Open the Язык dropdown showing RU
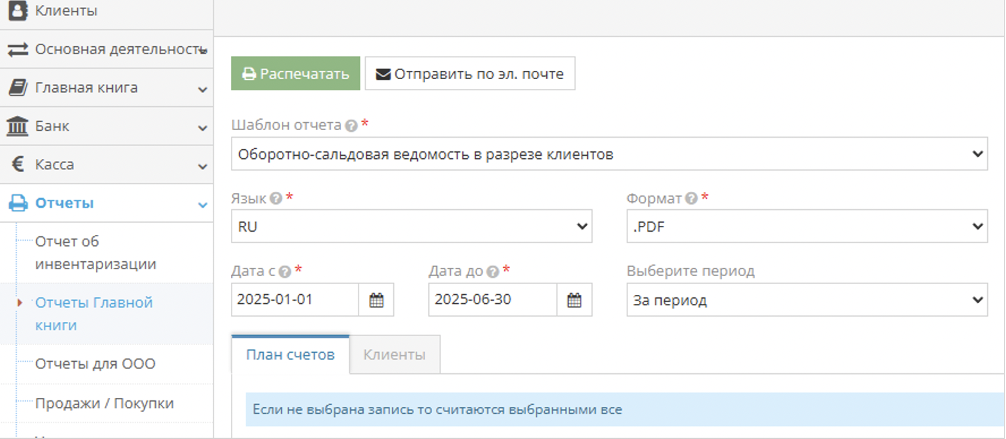The height and width of the screenshot is (439, 1006). 411,227
